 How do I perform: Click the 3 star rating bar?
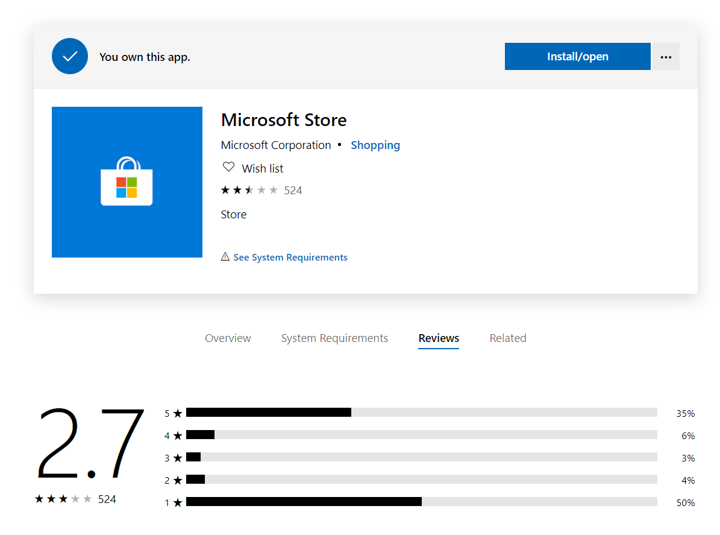click(422, 457)
